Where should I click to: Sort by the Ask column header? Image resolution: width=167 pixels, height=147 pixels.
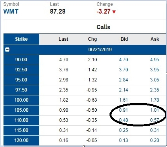point(155,39)
